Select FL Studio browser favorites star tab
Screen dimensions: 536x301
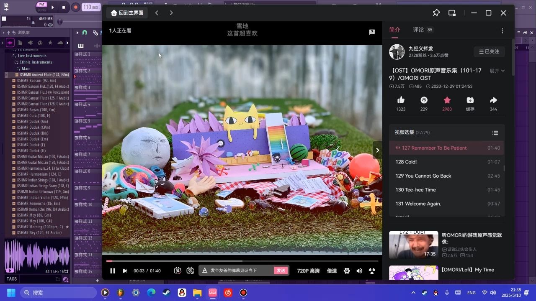tap(50, 43)
